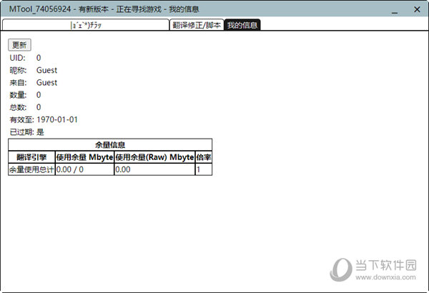Click the 余量使用总计 row cell
Screen dimensions: 429x293
click(x=31, y=169)
